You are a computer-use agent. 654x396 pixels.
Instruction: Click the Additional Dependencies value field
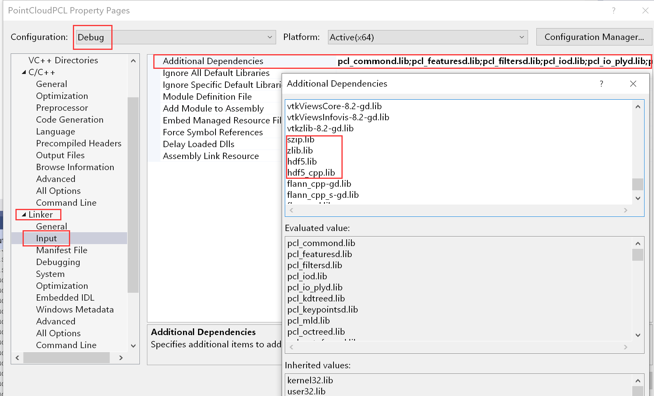(x=494, y=61)
